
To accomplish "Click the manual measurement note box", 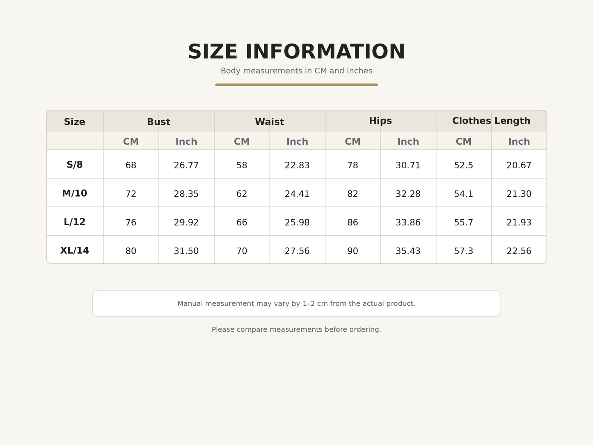I will coord(296,303).
